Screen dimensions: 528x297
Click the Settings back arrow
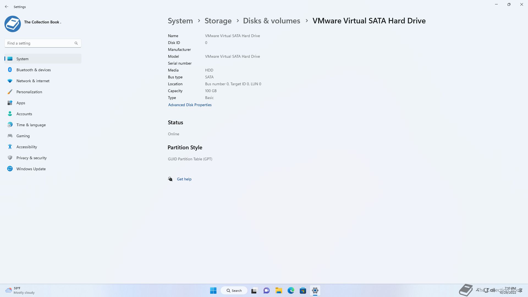pos(7,7)
